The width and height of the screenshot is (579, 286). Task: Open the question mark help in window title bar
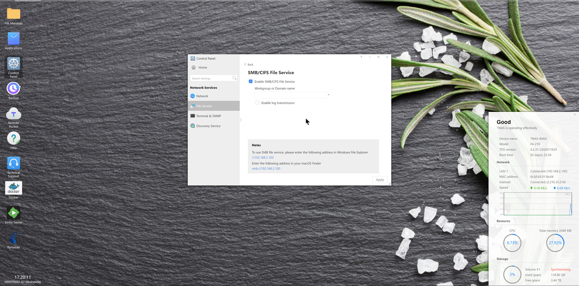click(361, 57)
